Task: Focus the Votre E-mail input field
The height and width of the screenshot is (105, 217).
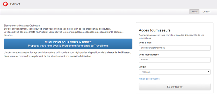Action: point(175,48)
